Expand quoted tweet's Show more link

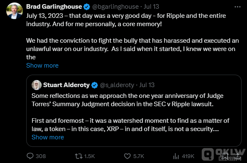(48, 137)
